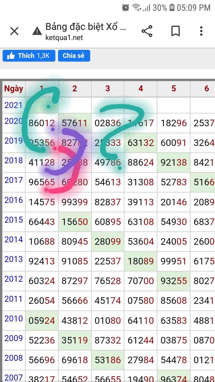Screen dimensions: 215x382
Task: Click the Ngày column header
Action: [x=13, y=89]
